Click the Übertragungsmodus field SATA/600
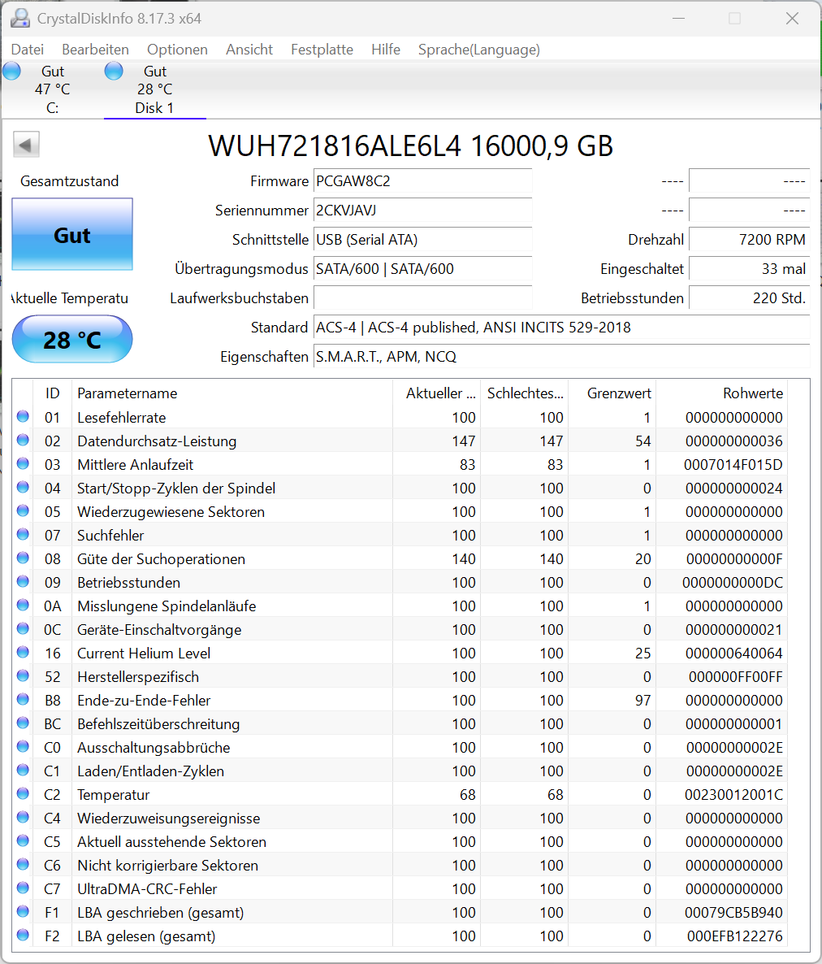This screenshot has width=822, height=964. point(422,269)
